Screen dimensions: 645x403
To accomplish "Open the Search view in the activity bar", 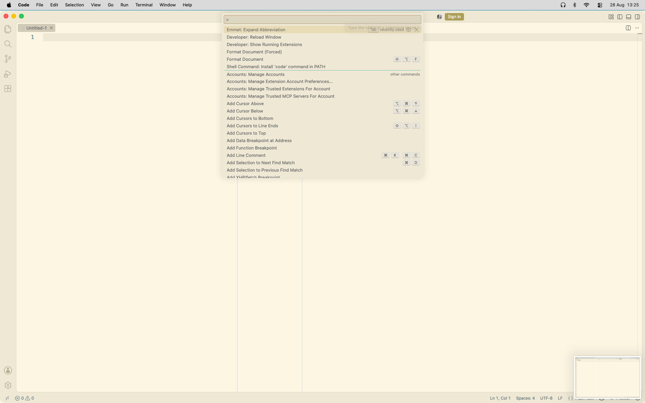I will [x=8, y=44].
